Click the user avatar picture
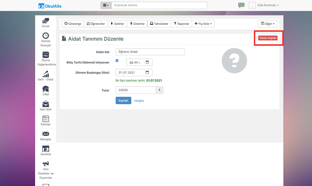This screenshot has height=186, width=312. 252,5
